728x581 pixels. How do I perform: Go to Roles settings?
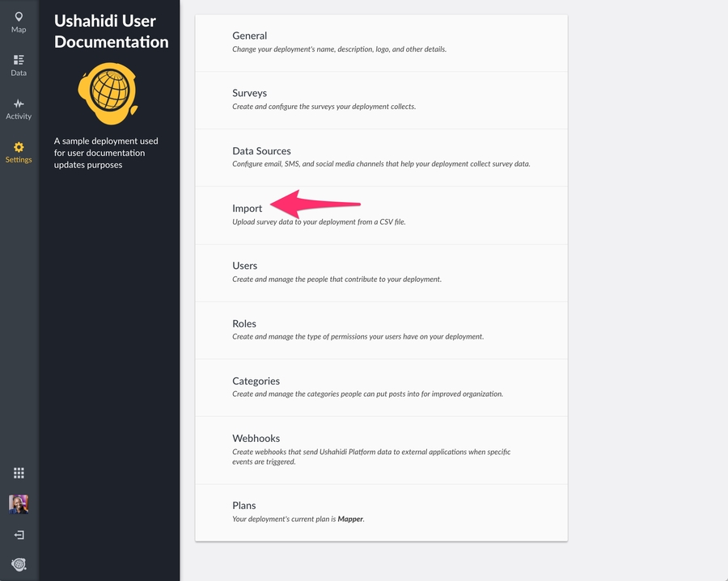click(x=243, y=323)
